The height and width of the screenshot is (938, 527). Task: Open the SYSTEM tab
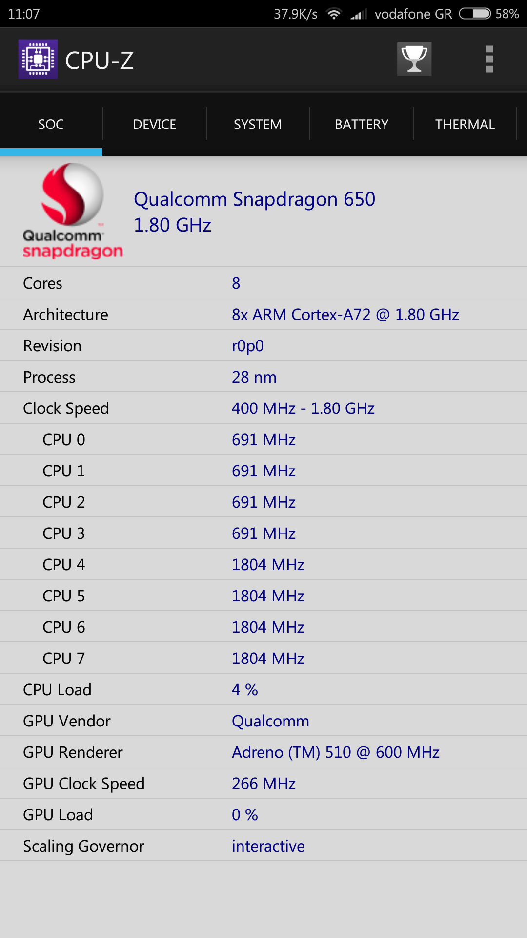click(x=258, y=124)
